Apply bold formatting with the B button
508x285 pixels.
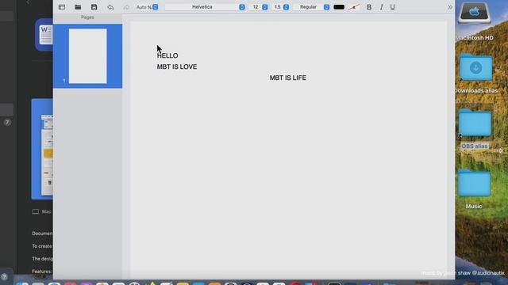click(x=369, y=7)
